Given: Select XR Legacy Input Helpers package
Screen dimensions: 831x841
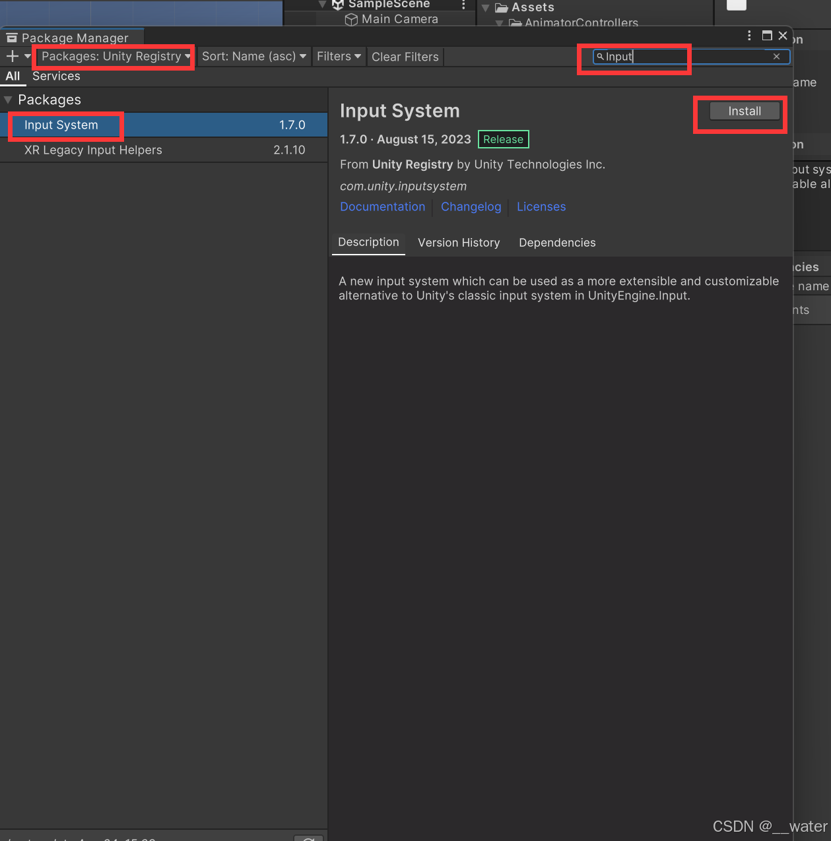Looking at the screenshot, I should [164, 150].
